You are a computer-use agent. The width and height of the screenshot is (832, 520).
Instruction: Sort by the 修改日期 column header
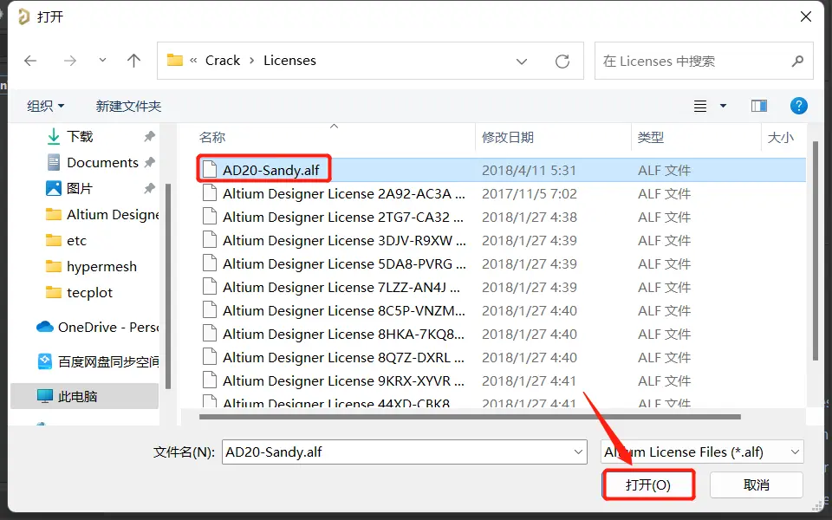coord(507,138)
